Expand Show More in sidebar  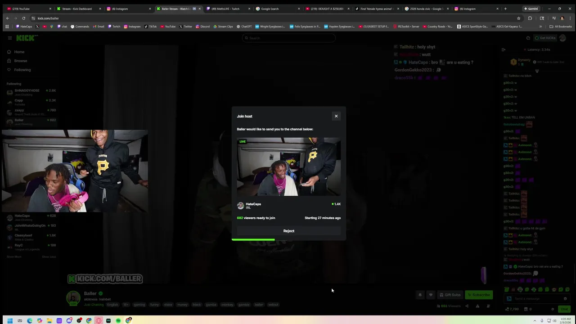coord(14,256)
